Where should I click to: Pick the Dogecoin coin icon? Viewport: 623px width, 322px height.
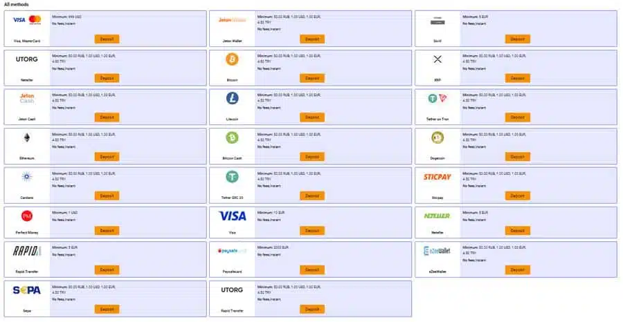[437, 138]
